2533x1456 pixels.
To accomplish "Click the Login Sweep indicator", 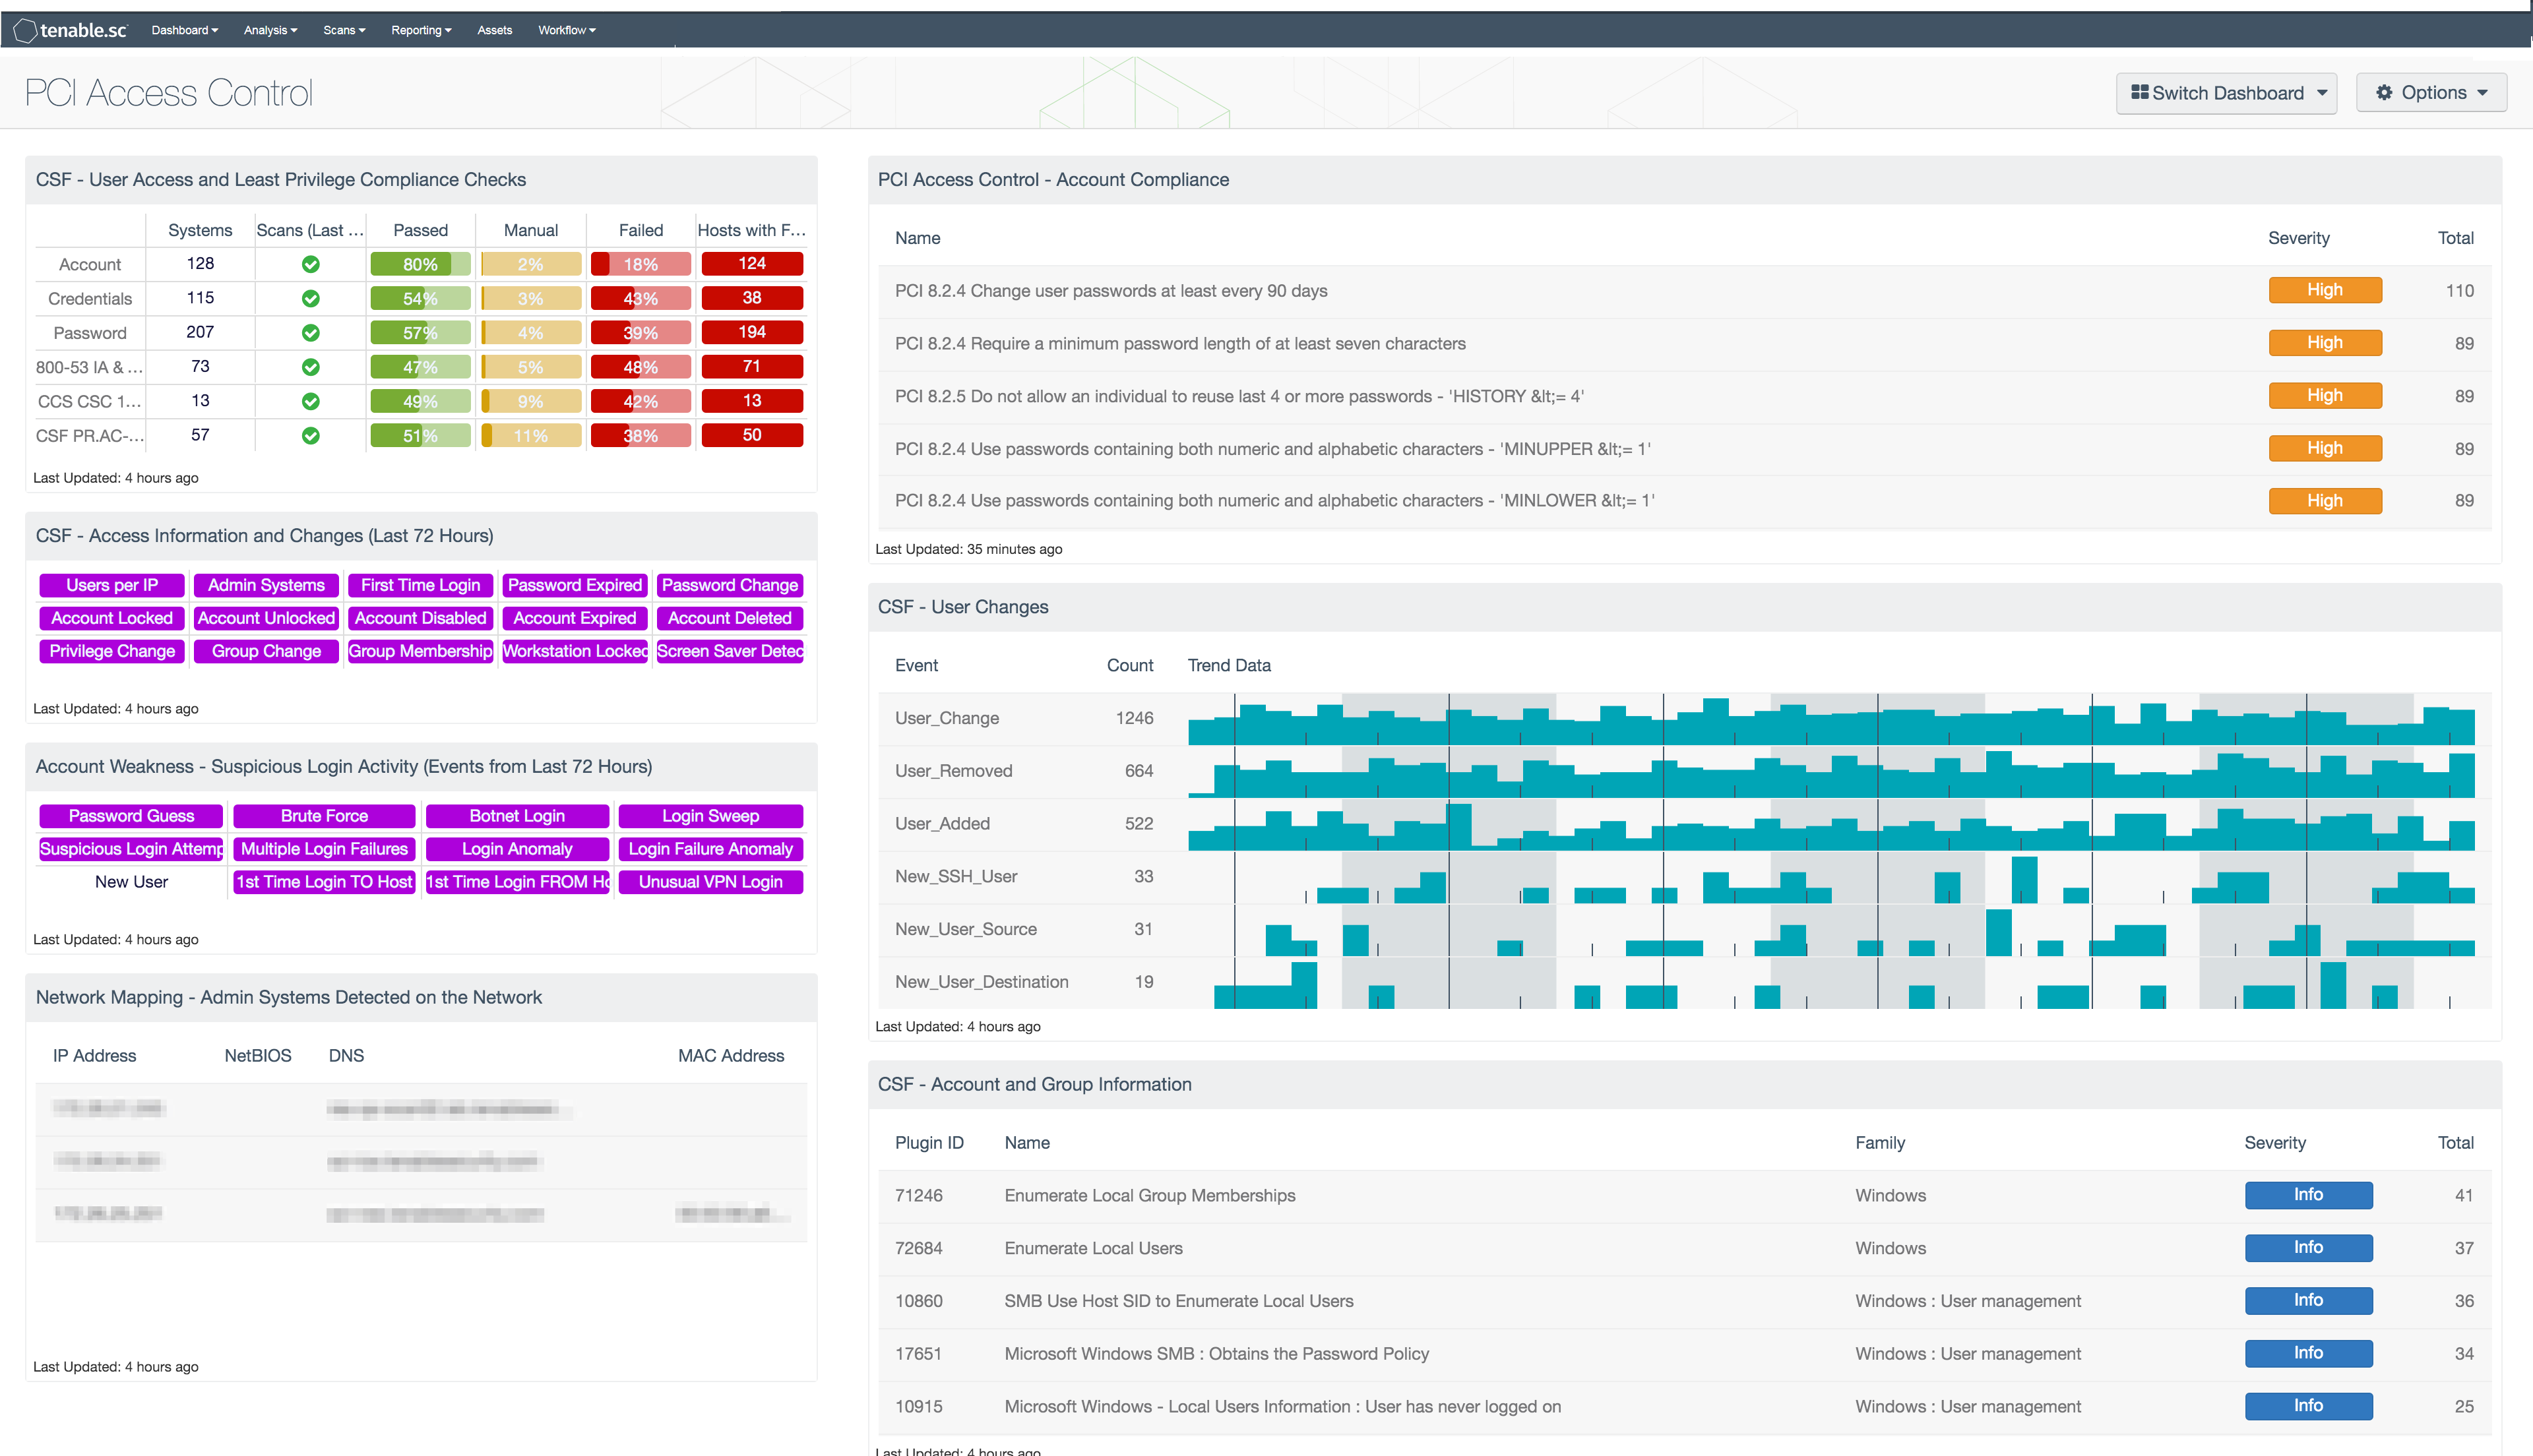I will click(710, 816).
